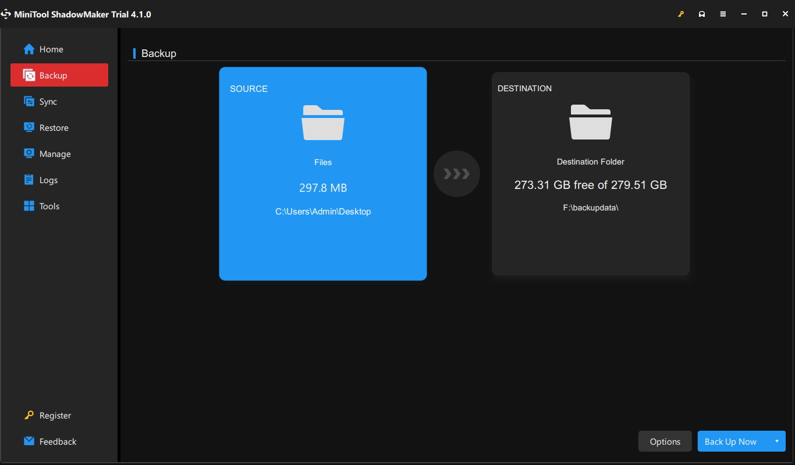
Task: Select Feedback in the sidebar menu
Action: 58,441
